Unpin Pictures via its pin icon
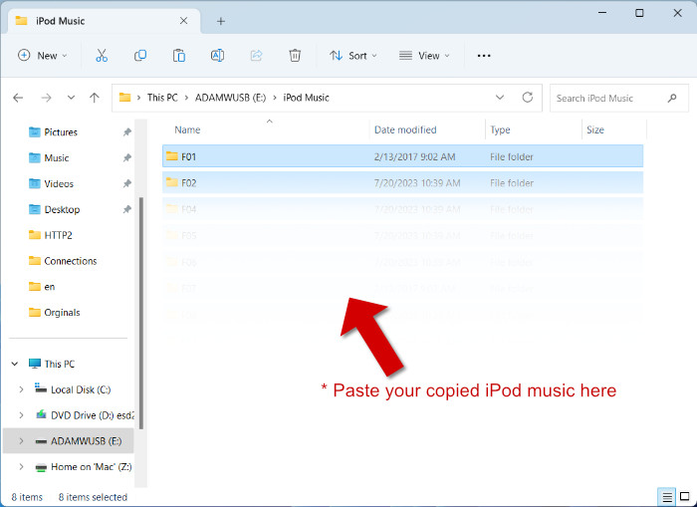This screenshot has width=697, height=507. 127,132
